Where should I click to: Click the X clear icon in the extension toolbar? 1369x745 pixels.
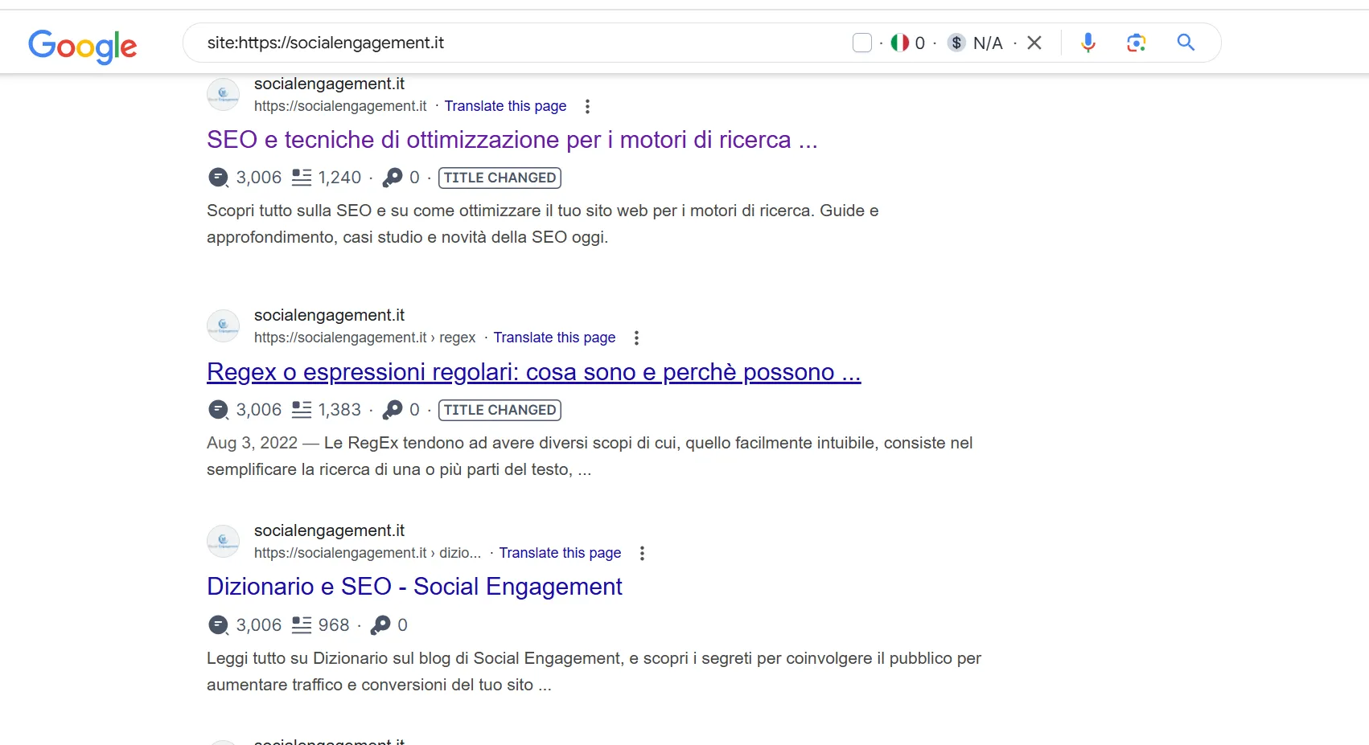1034,43
